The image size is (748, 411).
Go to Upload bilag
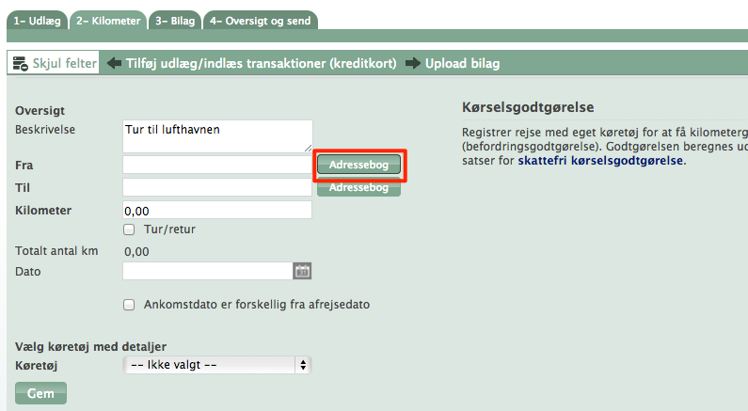tap(462, 63)
